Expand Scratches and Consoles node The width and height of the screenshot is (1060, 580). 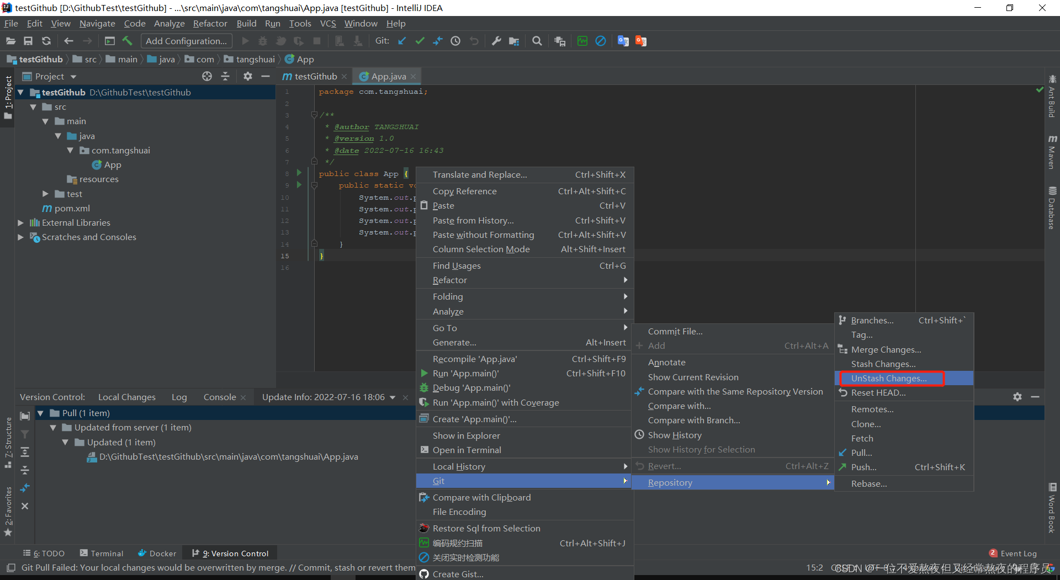coord(20,237)
